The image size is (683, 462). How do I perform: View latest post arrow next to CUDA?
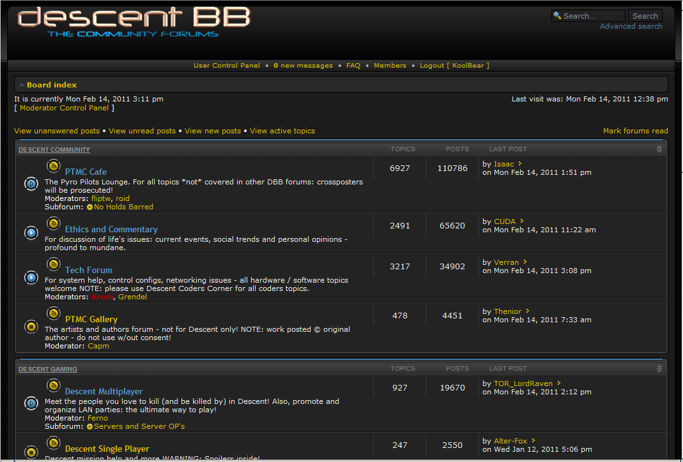click(521, 221)
